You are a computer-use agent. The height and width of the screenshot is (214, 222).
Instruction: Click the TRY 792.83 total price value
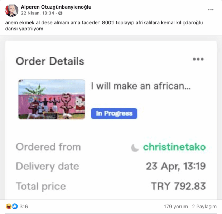pyautogui.click(x=178, y=186)
